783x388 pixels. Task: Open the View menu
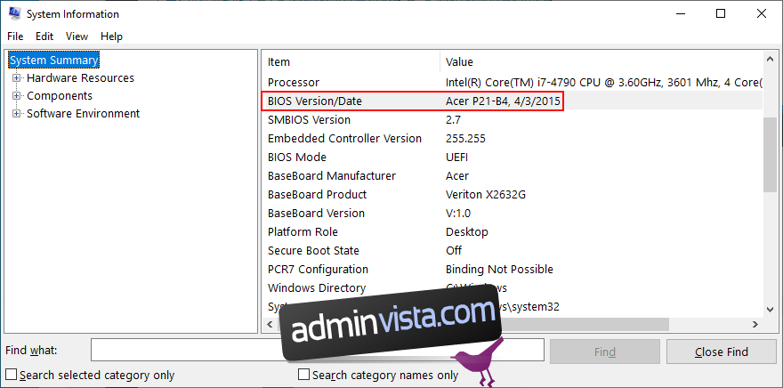pyautogui.click(x=77, y=36)
